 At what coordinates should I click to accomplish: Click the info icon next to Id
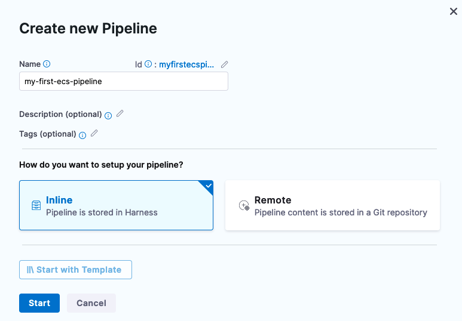click(148, 64)
